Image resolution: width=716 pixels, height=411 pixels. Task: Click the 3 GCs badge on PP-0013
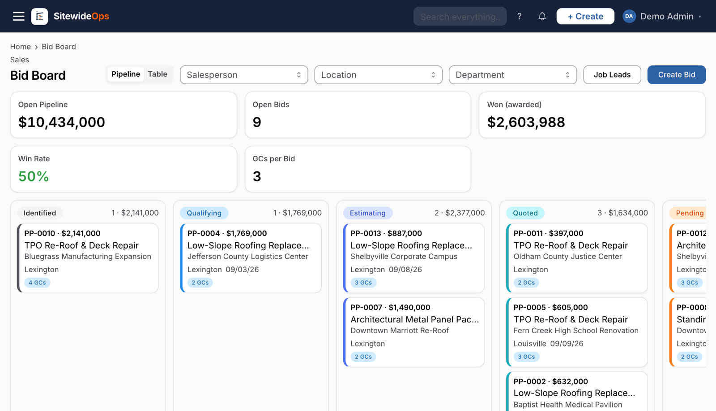tap(363, 283)
